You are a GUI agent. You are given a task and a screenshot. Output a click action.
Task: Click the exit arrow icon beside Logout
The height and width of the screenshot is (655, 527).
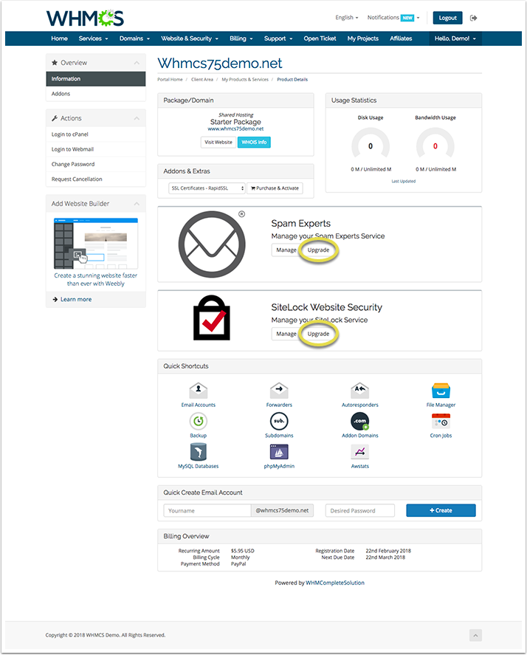pyautogui.click(x=474, y=18)
